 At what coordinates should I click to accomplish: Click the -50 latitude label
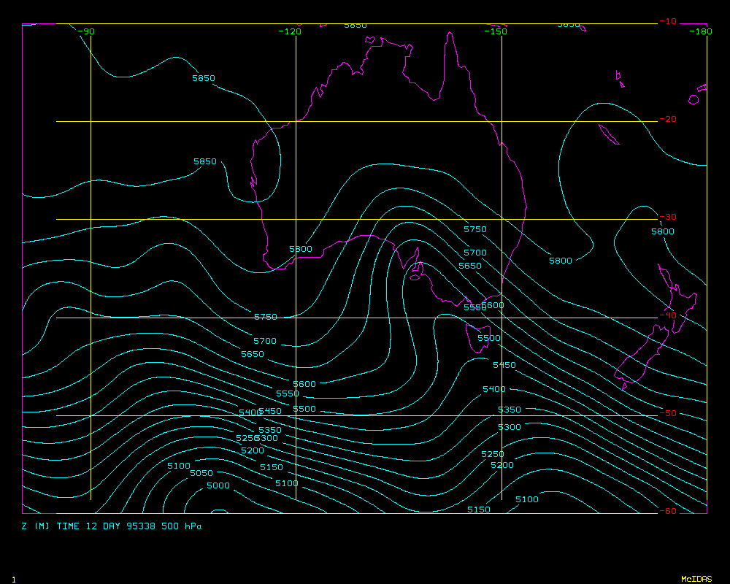pyautogui.click(x=667, y=413)
